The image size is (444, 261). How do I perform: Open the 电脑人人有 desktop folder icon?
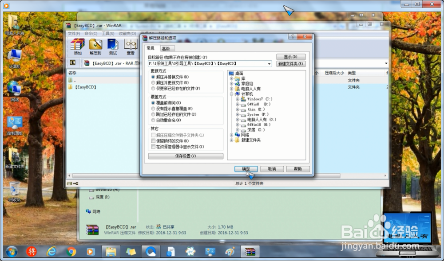pos(15,25)
